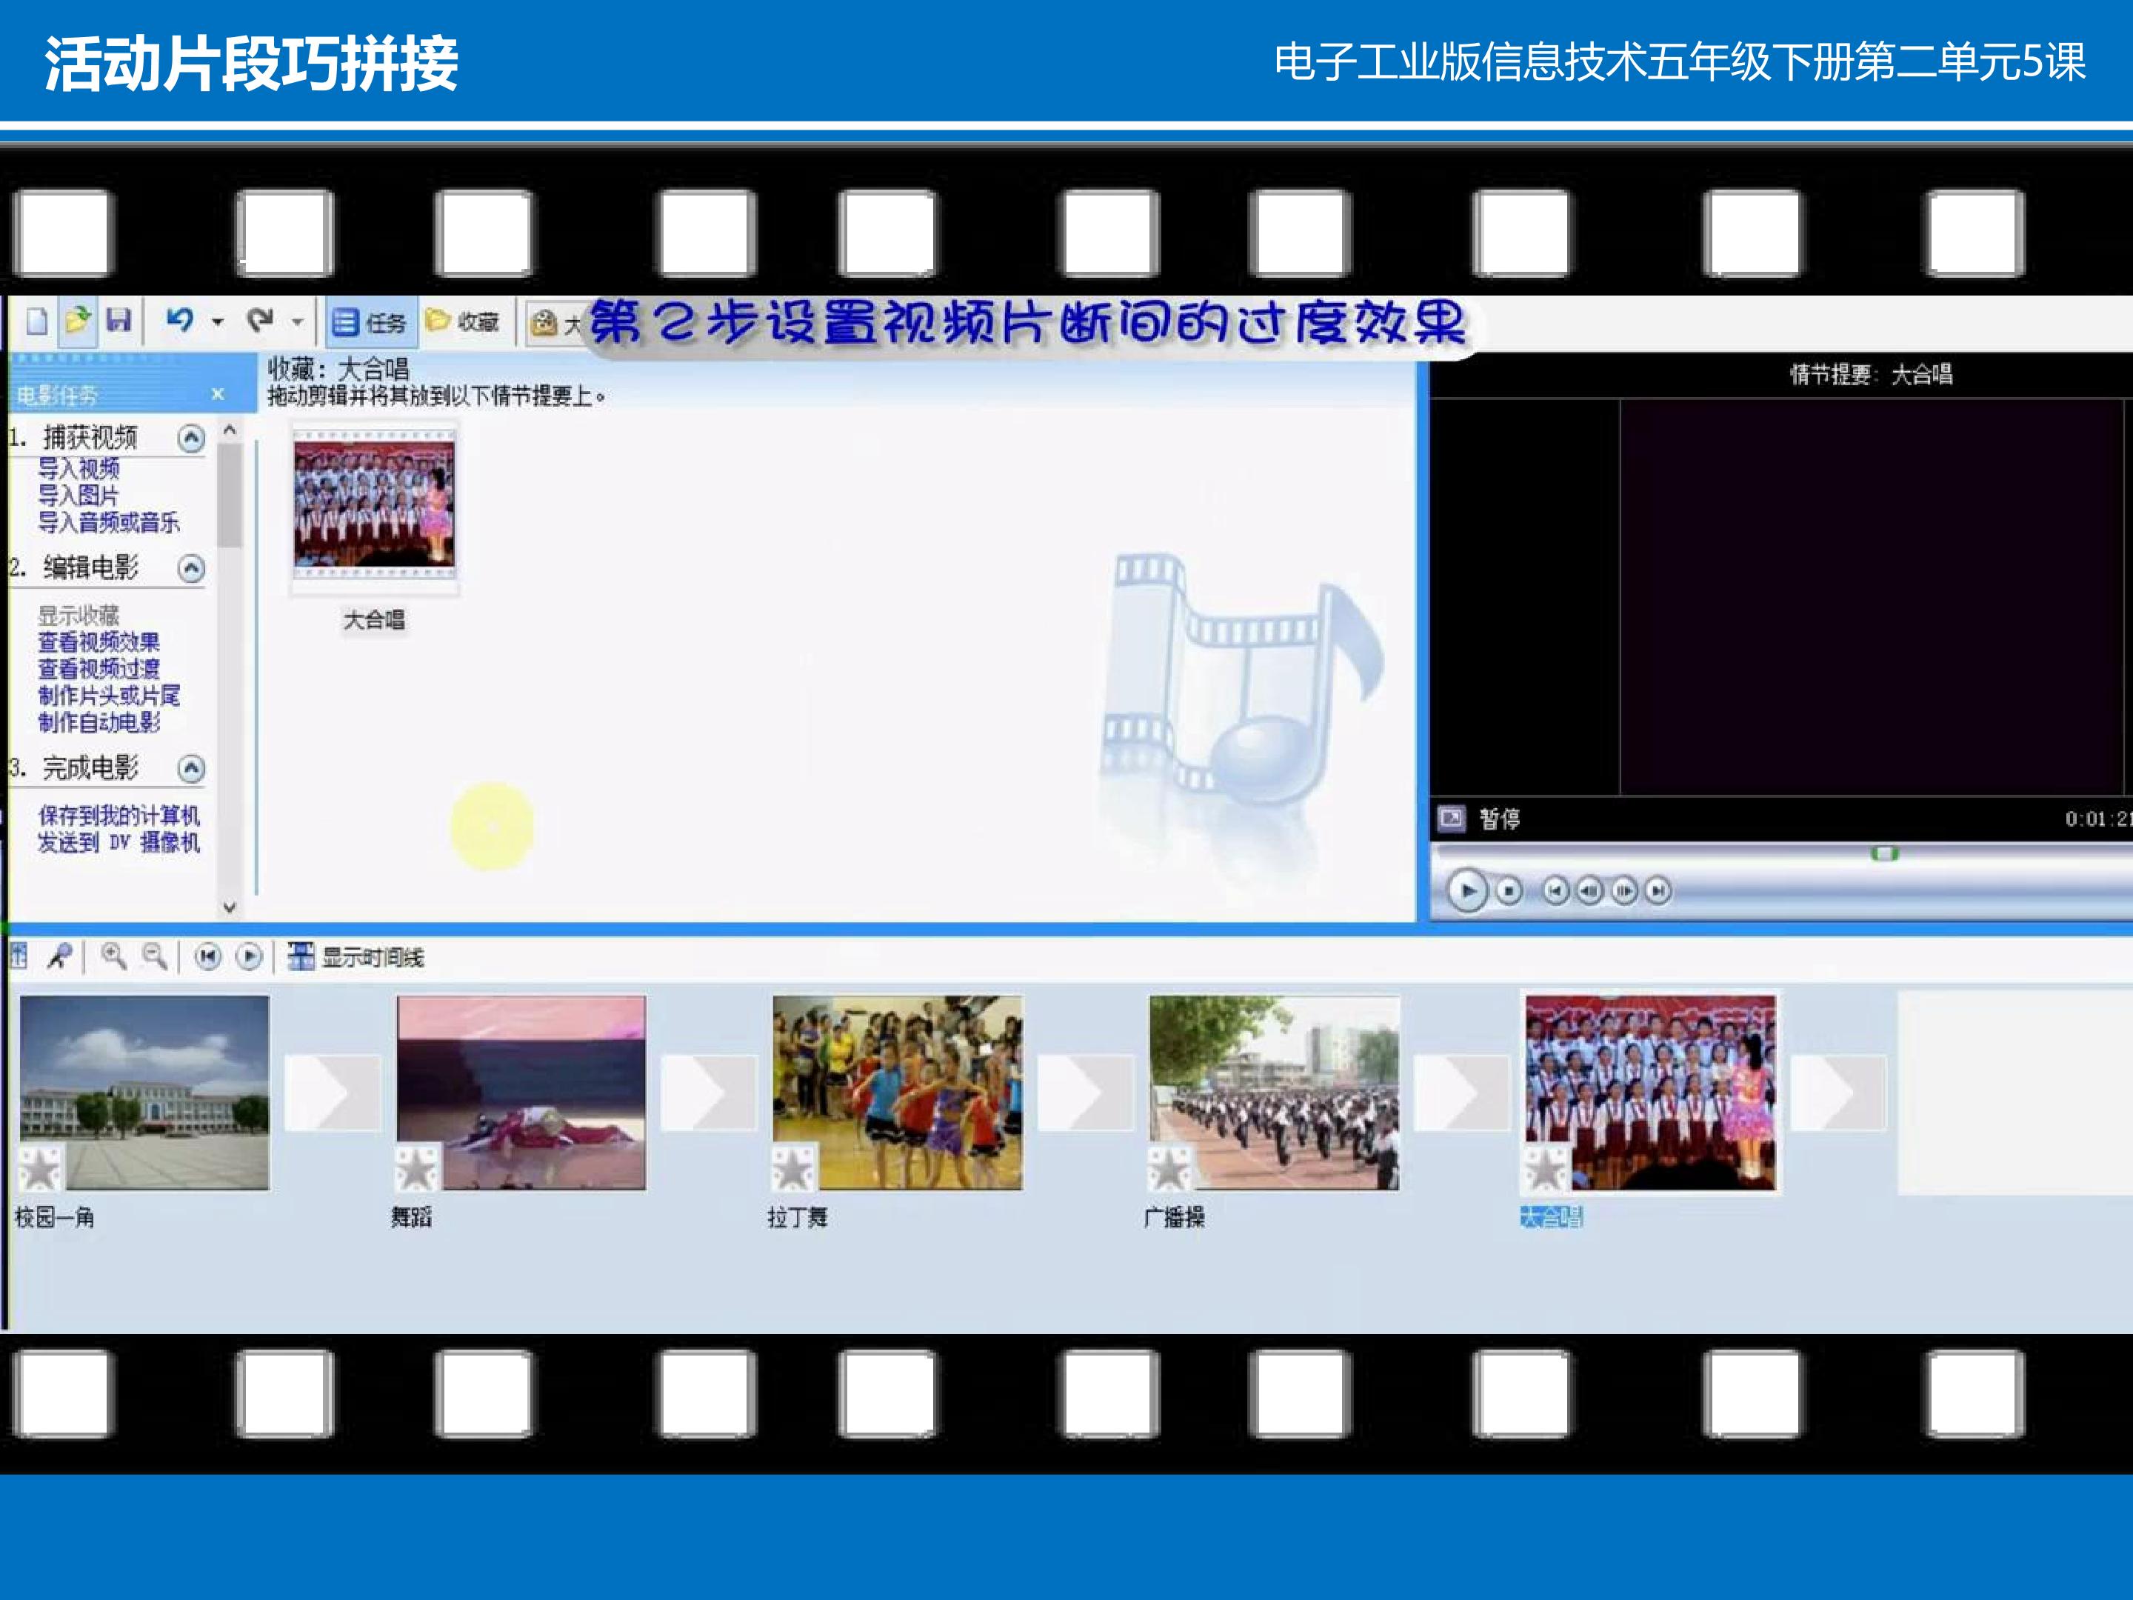Click the Back button in preview controls

(x=1555, y=891)
